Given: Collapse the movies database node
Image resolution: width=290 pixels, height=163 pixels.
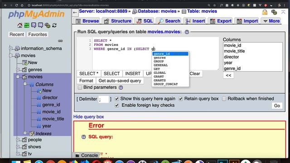Looking at the screenshot, I should [11, 55].
